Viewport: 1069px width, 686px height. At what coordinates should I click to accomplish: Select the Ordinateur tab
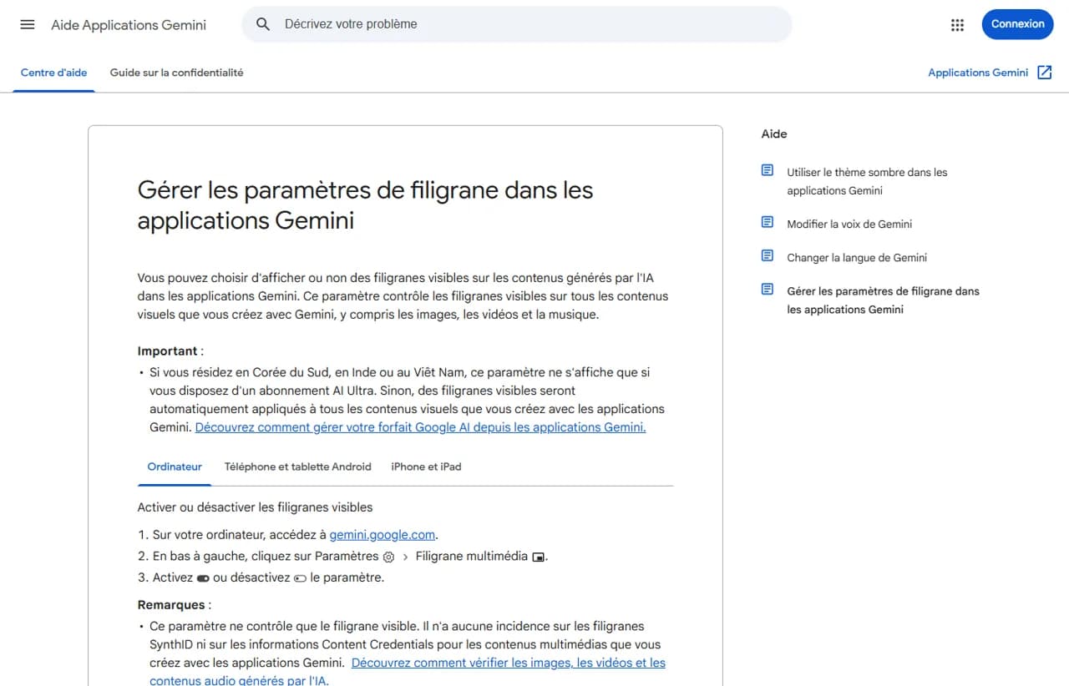[175, 467]
